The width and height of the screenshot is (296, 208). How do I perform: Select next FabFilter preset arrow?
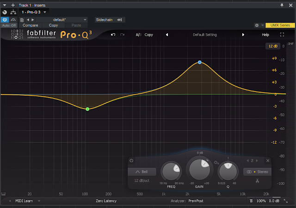click(243, 35)
